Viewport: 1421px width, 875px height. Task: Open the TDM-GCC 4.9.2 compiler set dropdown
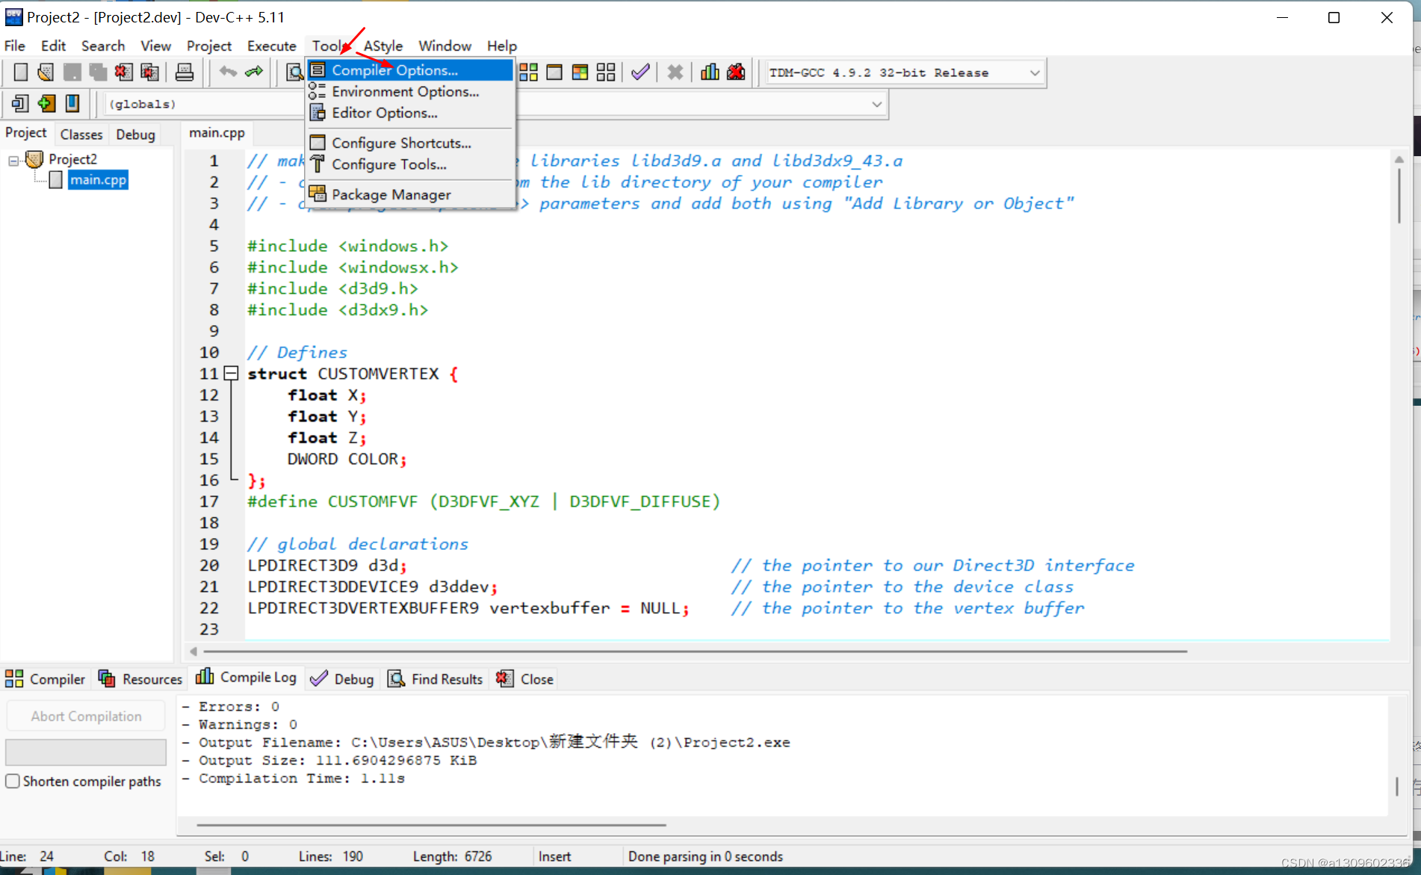point(1035,72)
